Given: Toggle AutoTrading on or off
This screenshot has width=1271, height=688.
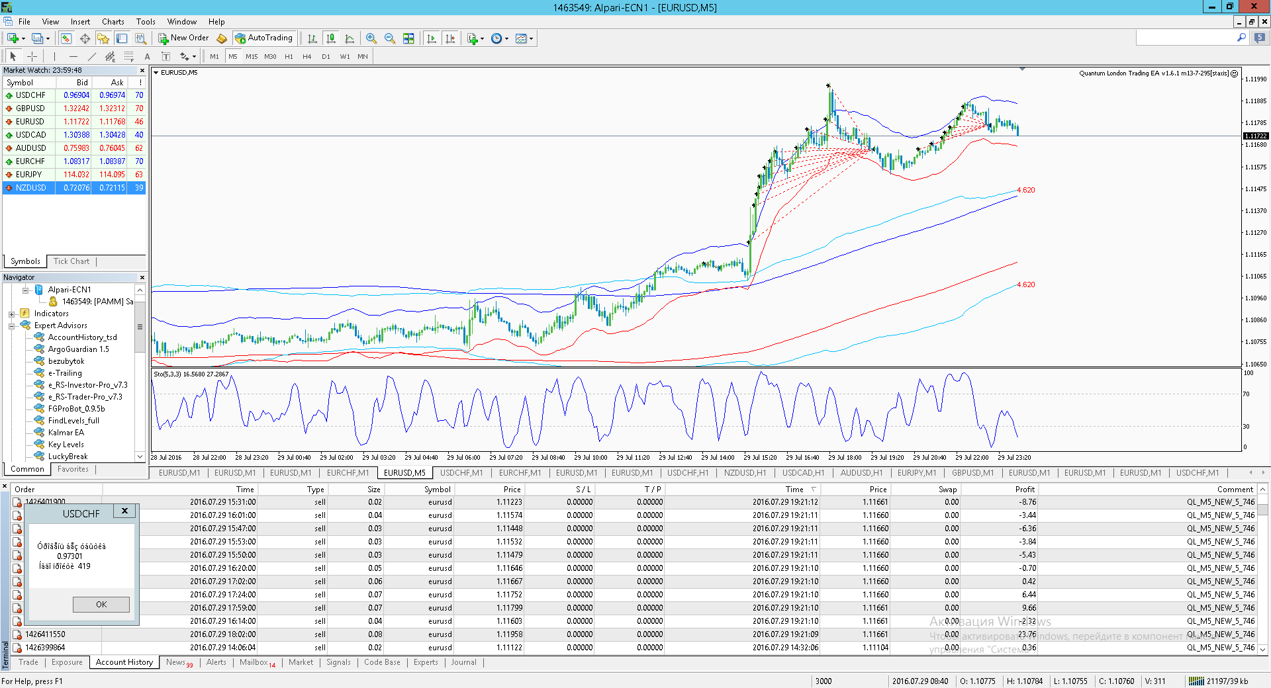Looking at the screenshot, I should pos(263,38).
